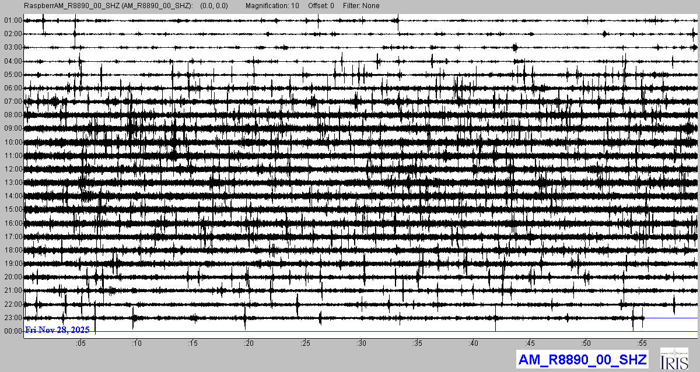
Task: Click the AM_R8890_00_SHZ station label
Action: pos(582,359)
